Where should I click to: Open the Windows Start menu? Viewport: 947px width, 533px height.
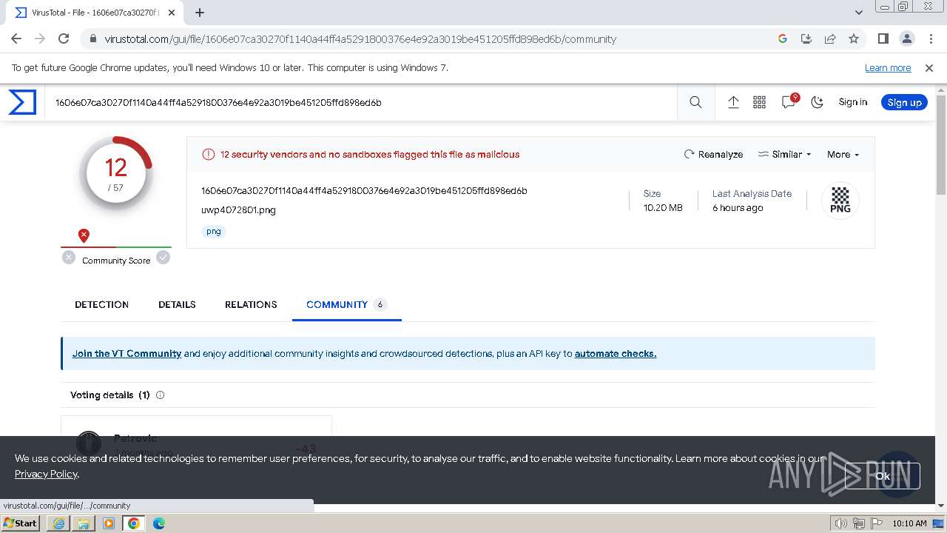21,523
